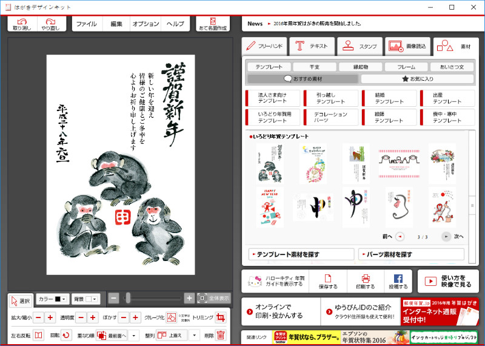Click the 削除 trash can icon
This screenshot has height=346, width=485.
point(221,335)
